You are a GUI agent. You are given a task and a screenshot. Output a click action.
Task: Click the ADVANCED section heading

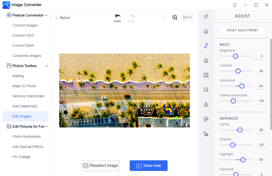229,118
